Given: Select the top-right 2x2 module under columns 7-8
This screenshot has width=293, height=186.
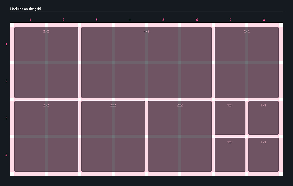Looking at the screenshot, I should tap(247, 62).
